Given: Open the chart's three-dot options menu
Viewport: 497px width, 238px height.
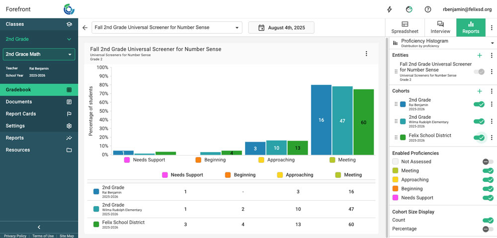Looking at the screenshot, I should (x=366, y=54).
